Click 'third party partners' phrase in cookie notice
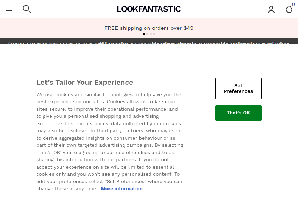The width and height of the screenshot is (298, 223). [119, 131]
